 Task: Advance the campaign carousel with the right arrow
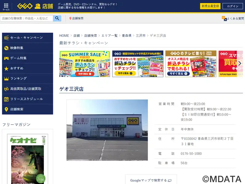coord(240,63)
